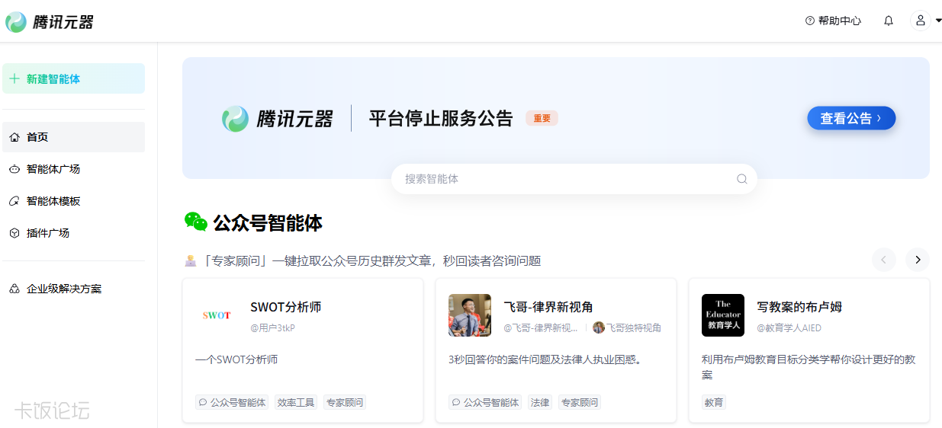Click the 效率工具 tag
Image resolution: width=942 pixels, height=428 pixels.
click(296, 402)
